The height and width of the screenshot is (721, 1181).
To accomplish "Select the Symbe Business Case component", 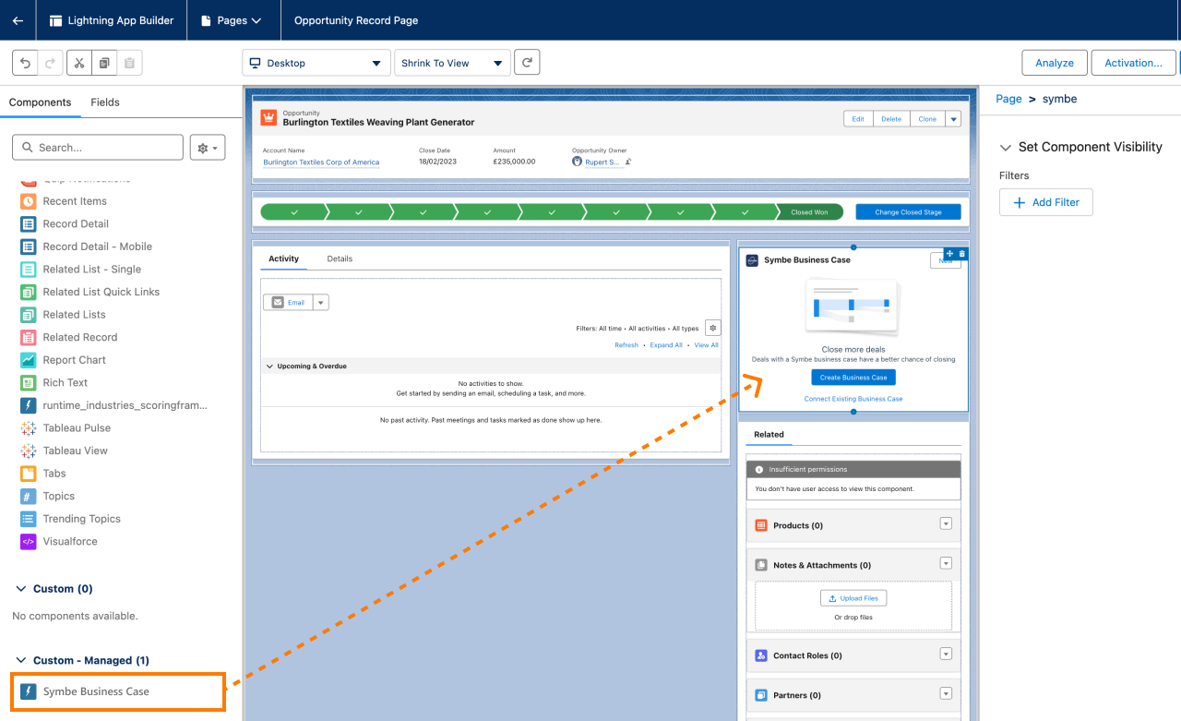I will coord(118,691).
